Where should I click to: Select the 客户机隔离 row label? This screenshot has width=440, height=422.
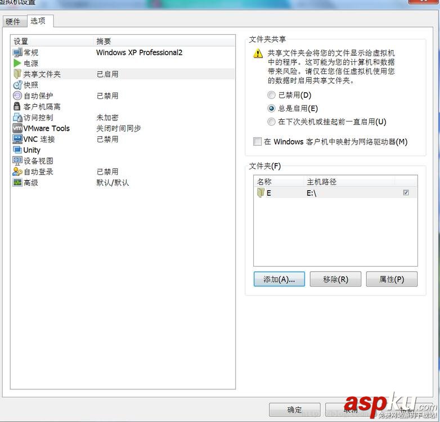(x=42, y=106)
